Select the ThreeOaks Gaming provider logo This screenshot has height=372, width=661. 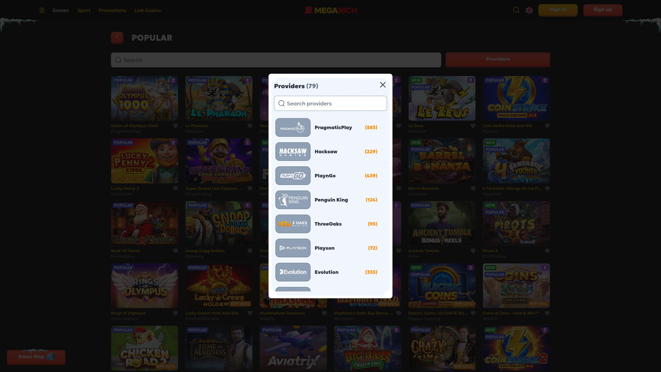(293, 224)
